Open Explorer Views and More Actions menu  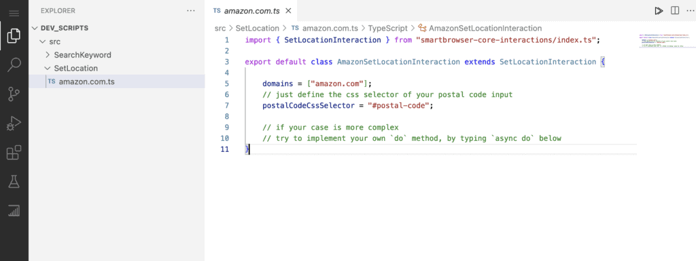191,11
